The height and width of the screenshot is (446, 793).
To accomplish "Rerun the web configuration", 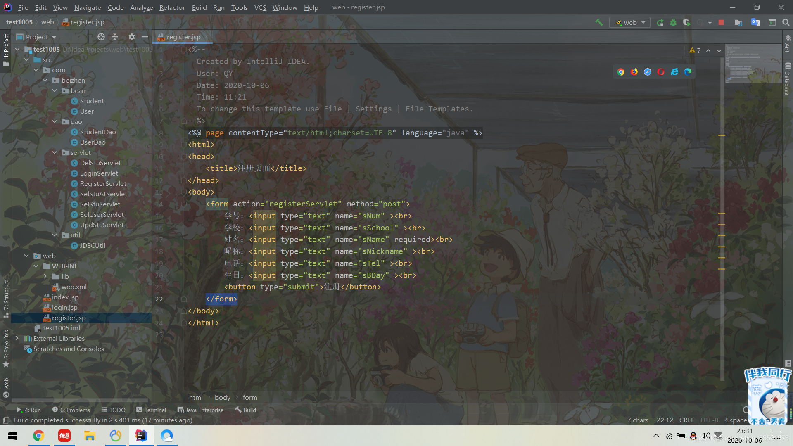I will pos(660,23).
